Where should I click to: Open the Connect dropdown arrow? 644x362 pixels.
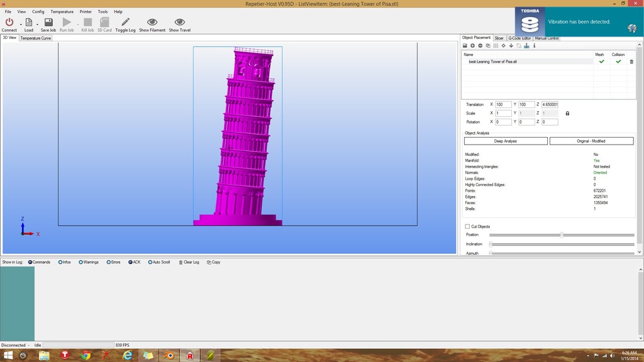pyautogui.click(x=21, y=25)
